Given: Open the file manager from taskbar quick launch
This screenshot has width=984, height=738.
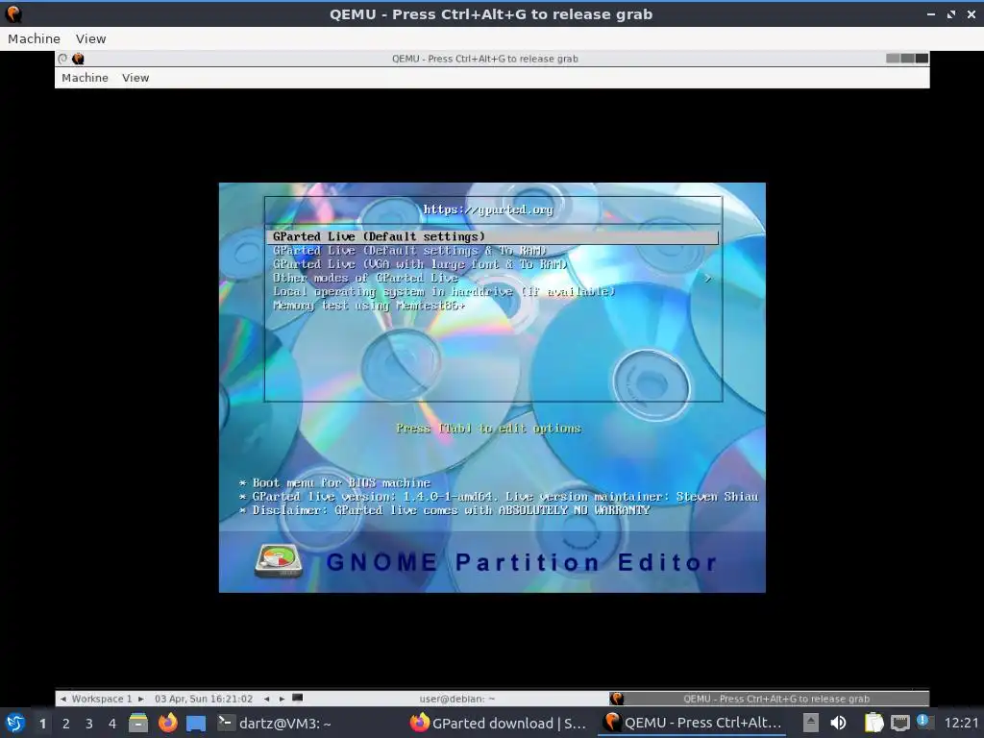Looking at the screenshot, I should pyautogui.click(x=138, y=723).
